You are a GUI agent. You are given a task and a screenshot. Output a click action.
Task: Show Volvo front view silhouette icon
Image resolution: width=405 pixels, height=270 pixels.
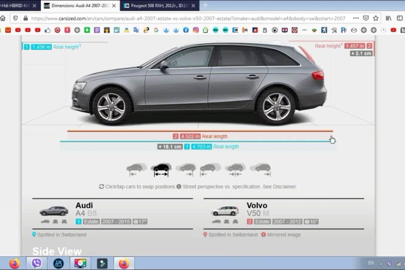[x=226, y=221]
